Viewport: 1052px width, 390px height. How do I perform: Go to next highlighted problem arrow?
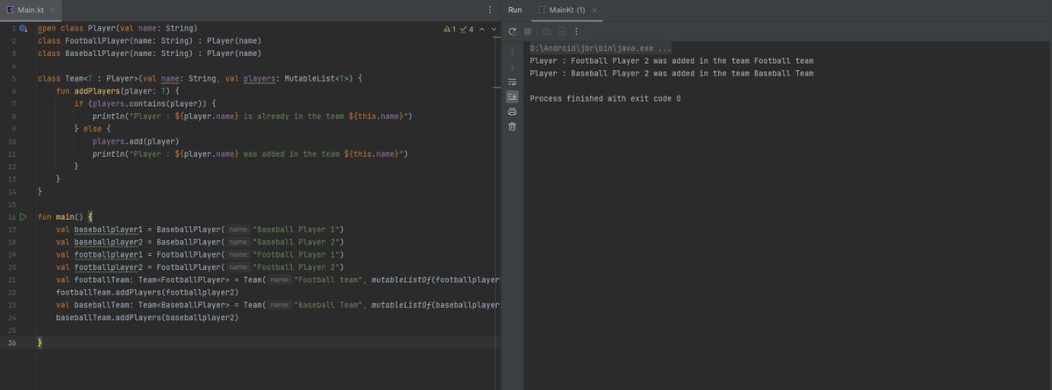pos(494,29)
